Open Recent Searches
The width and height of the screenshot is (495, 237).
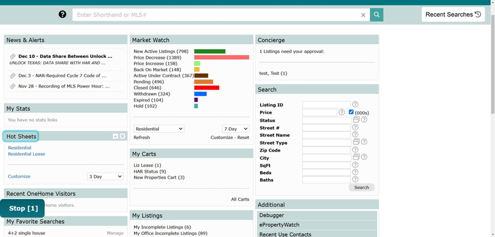(453, 15)
